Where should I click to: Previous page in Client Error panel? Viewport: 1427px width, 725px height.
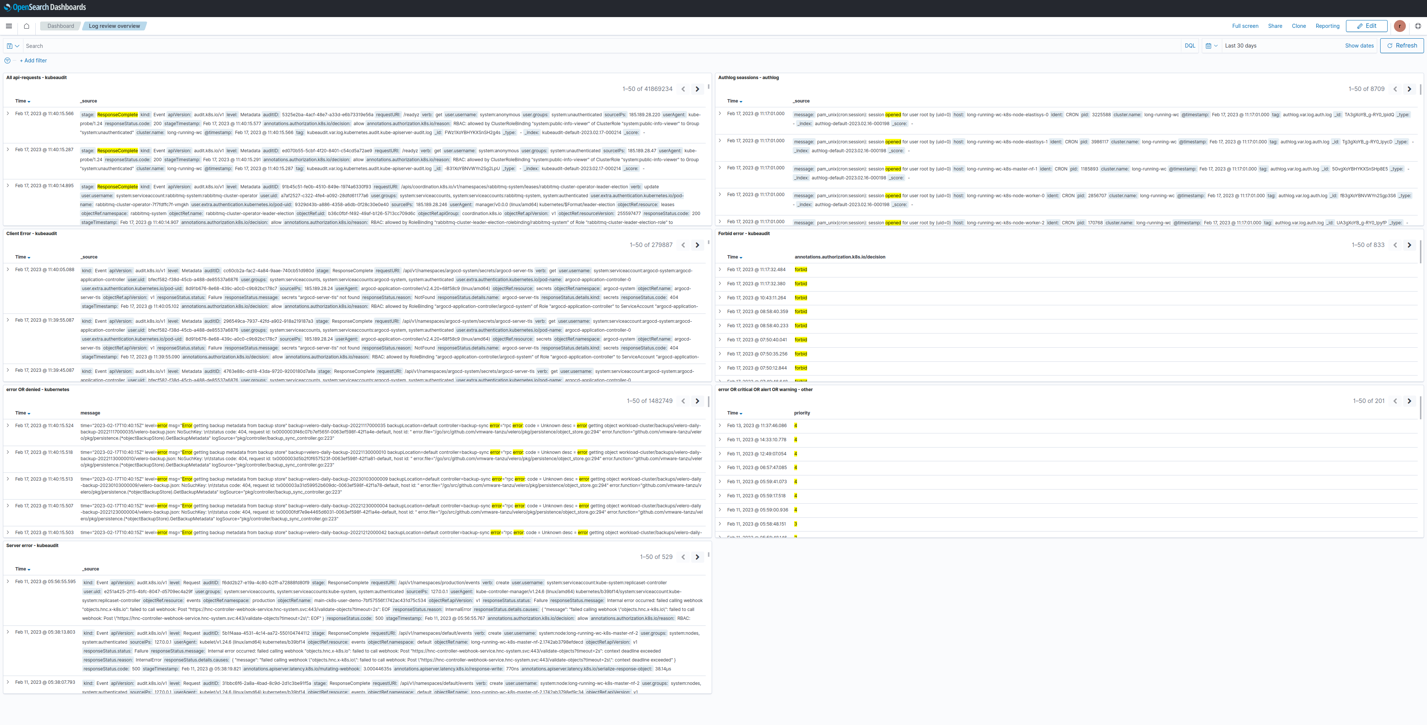(683, 245)
